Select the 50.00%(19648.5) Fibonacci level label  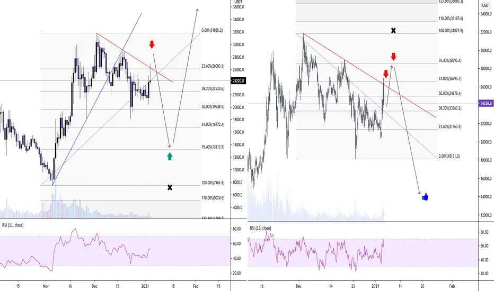point(213,107)
